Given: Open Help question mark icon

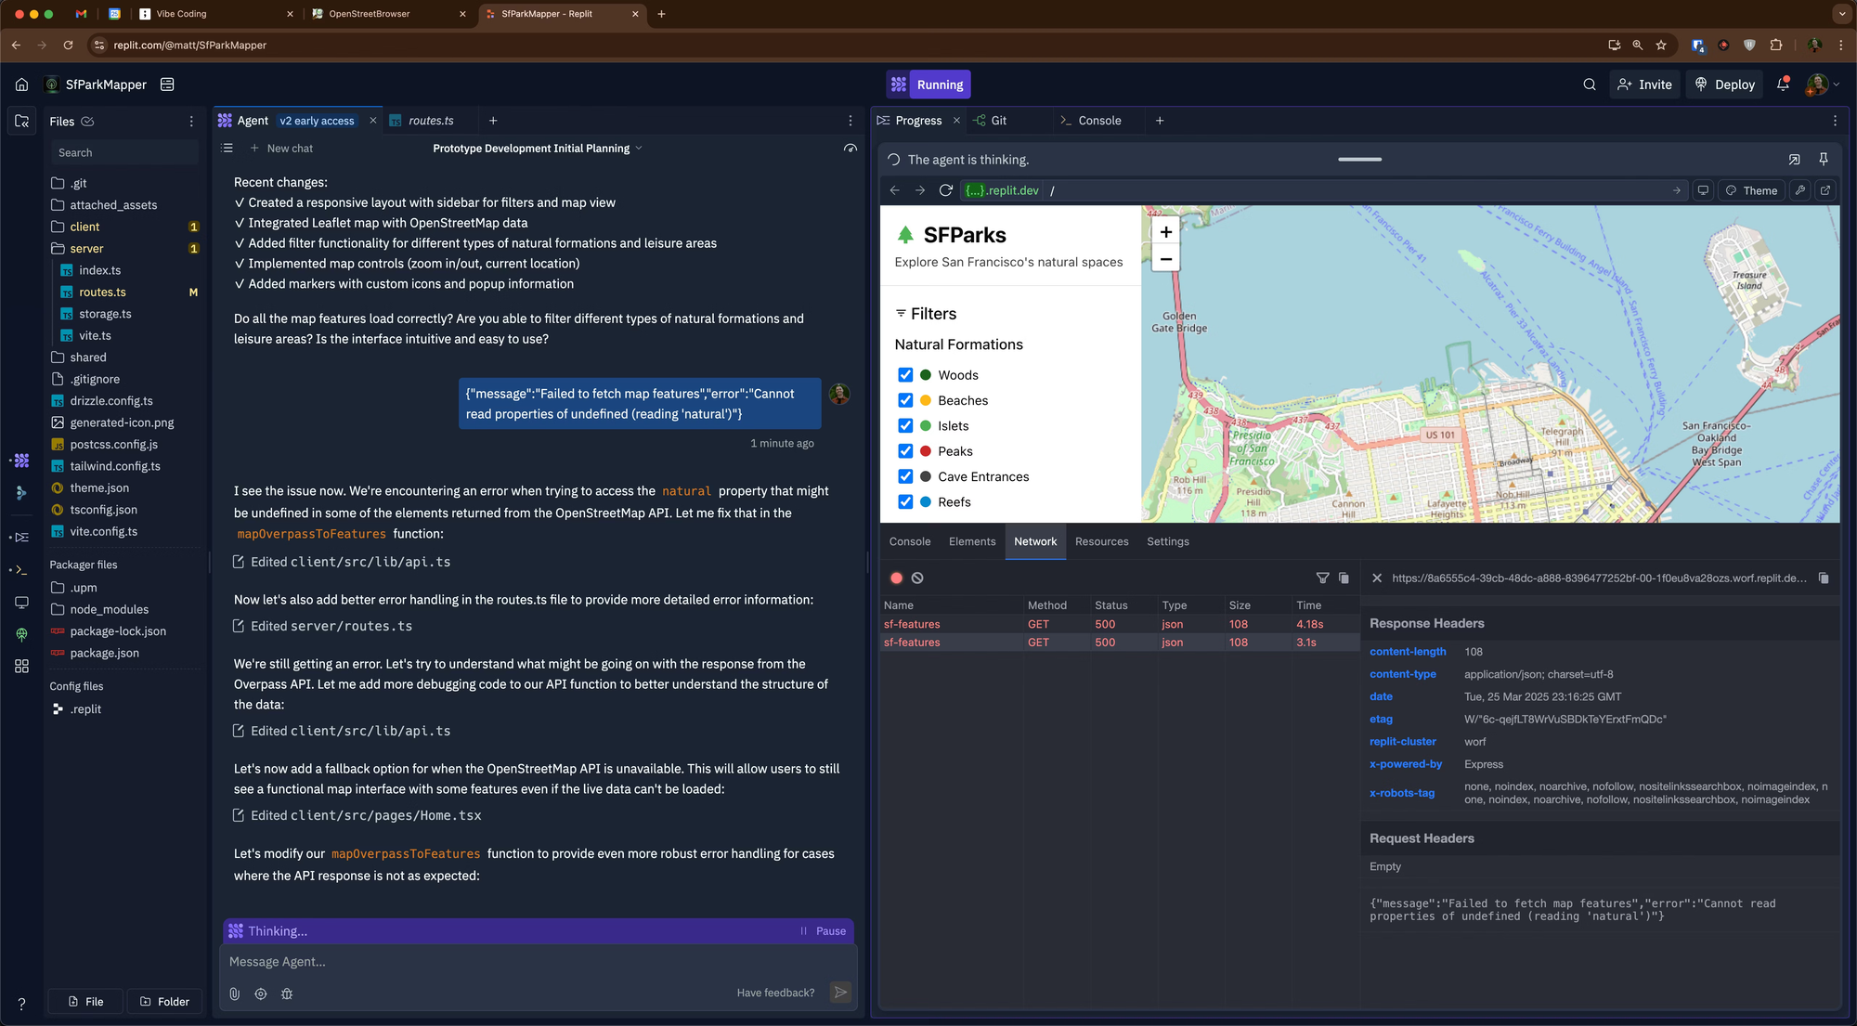Looking at the screenshot, I should point(21,1004).
